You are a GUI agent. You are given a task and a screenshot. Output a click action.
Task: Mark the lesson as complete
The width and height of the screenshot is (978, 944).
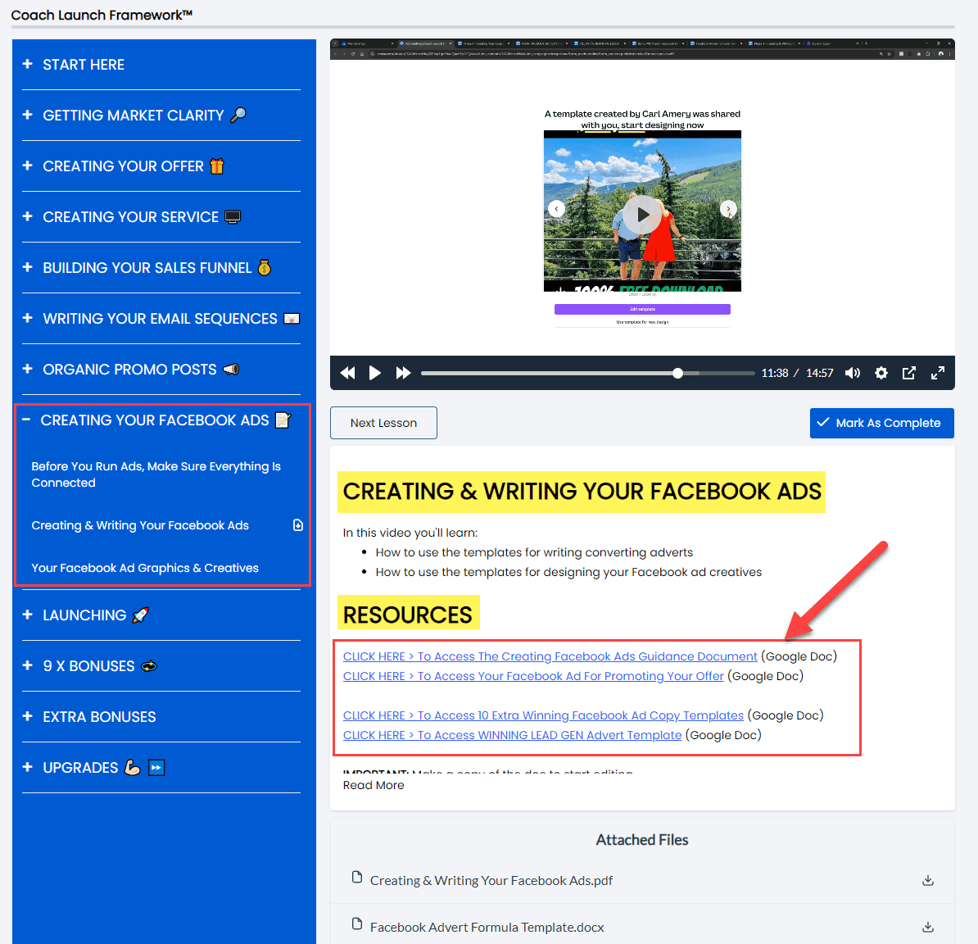pos(881,423)
